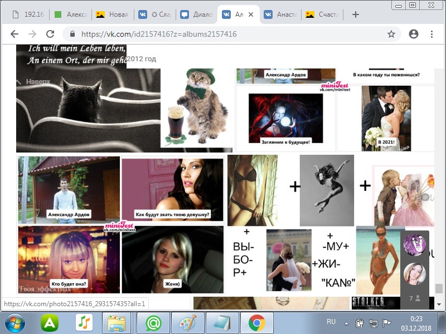Image resolution: width=446 pixels, height=334 pixels.
Task: Open the network tray icon
Action: coord(373,323)
